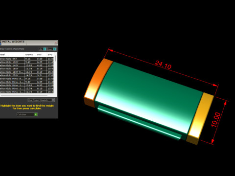Select the Yellow Gold:9KY row
Screen dimensions: 235x176
[x=26, y=59]
